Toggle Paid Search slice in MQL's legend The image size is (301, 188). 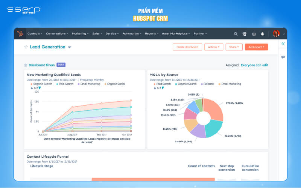pos(162,84)
